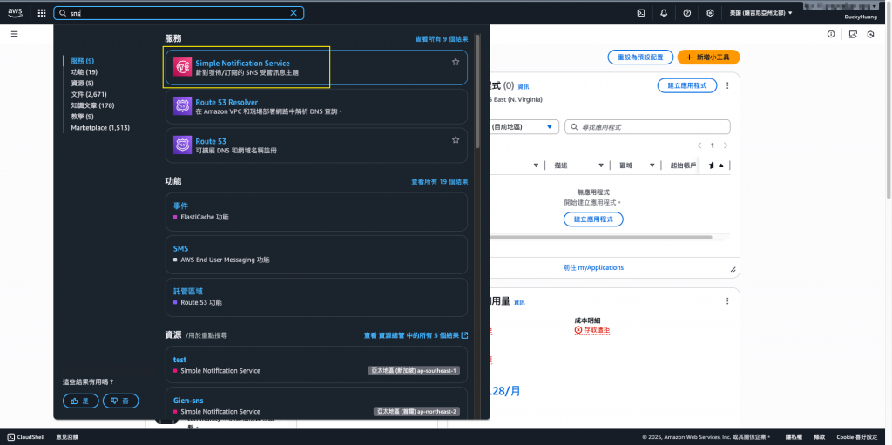The height and width of the screenshot is (445, 892).
Task: Click thumbs up 是 feedback button
Action: tap(81, 401)
